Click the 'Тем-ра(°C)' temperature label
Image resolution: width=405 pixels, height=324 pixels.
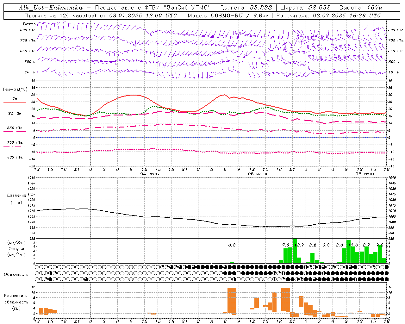(15, 90)
